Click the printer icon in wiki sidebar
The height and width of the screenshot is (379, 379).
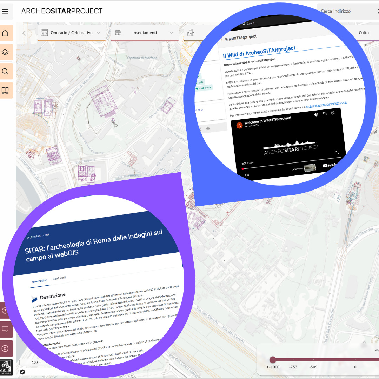point(208,128)
